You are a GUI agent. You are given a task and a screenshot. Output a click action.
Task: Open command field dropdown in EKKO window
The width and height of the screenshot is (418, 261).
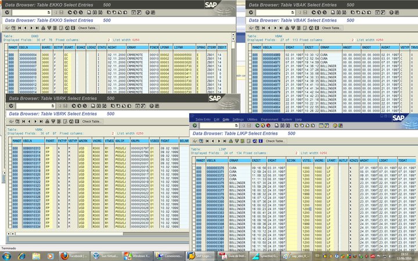[x=49, y=12]
